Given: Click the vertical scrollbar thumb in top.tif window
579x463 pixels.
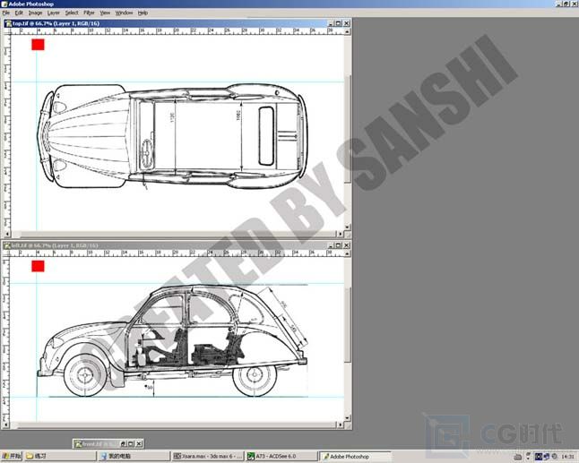Looking at the screenshot, I should tap(348, 128).
